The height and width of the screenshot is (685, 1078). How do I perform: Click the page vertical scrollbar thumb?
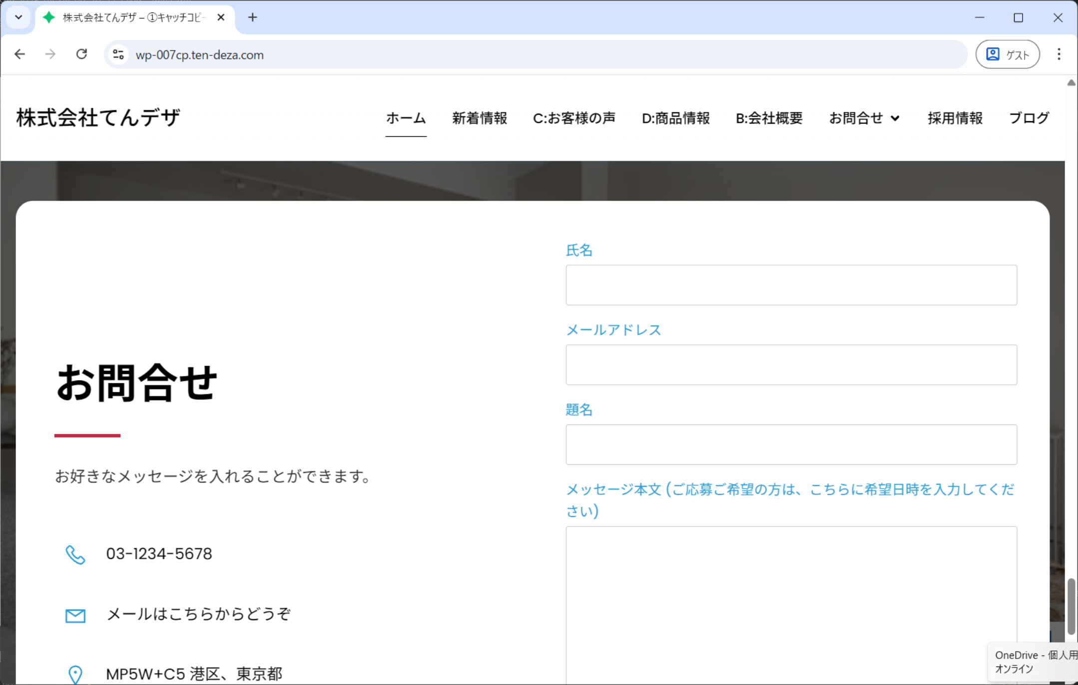1071,606
